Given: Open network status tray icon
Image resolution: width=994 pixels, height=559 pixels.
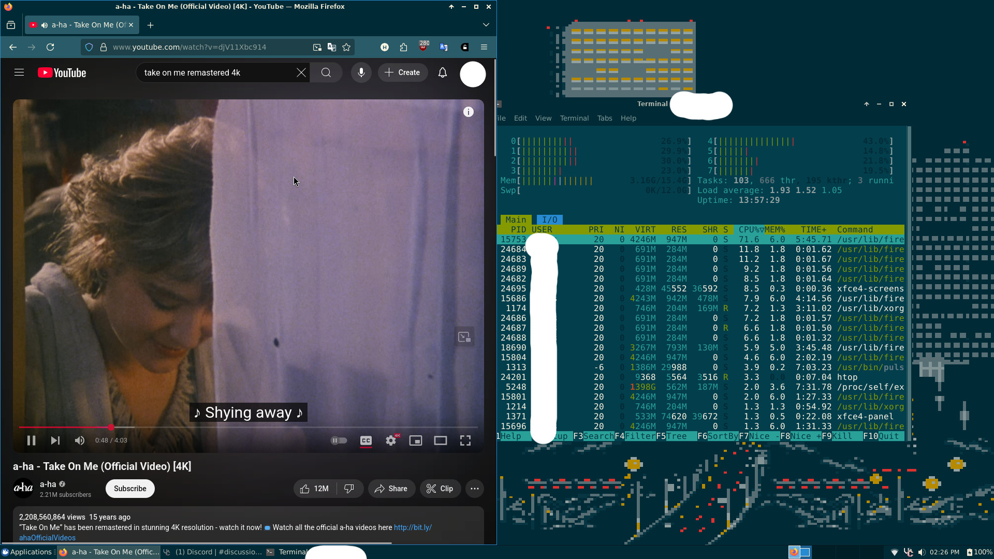Looking at the screenshot, I should [894, 552].
